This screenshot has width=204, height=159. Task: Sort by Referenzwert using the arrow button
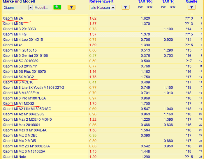point(125,7)
